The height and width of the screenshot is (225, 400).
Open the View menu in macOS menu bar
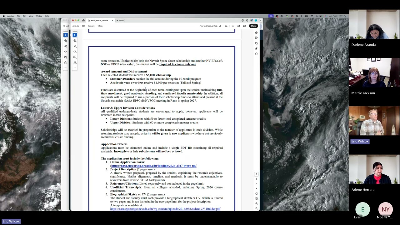[x=31, y=16]
